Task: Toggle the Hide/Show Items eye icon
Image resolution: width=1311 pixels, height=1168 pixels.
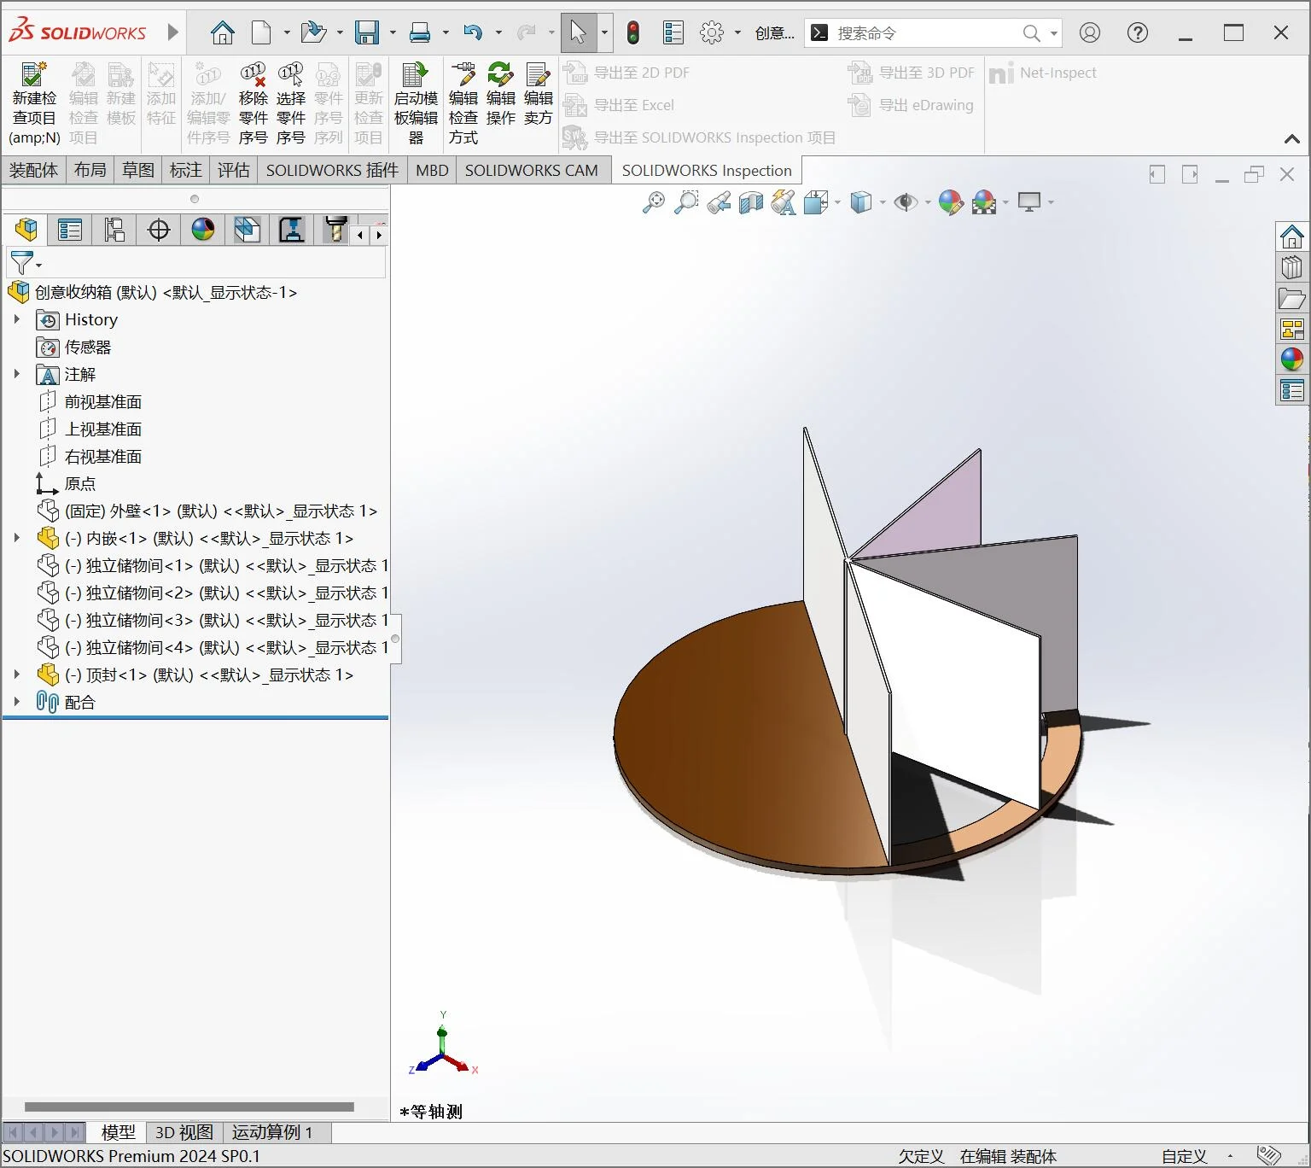Action: click(905, 202)
